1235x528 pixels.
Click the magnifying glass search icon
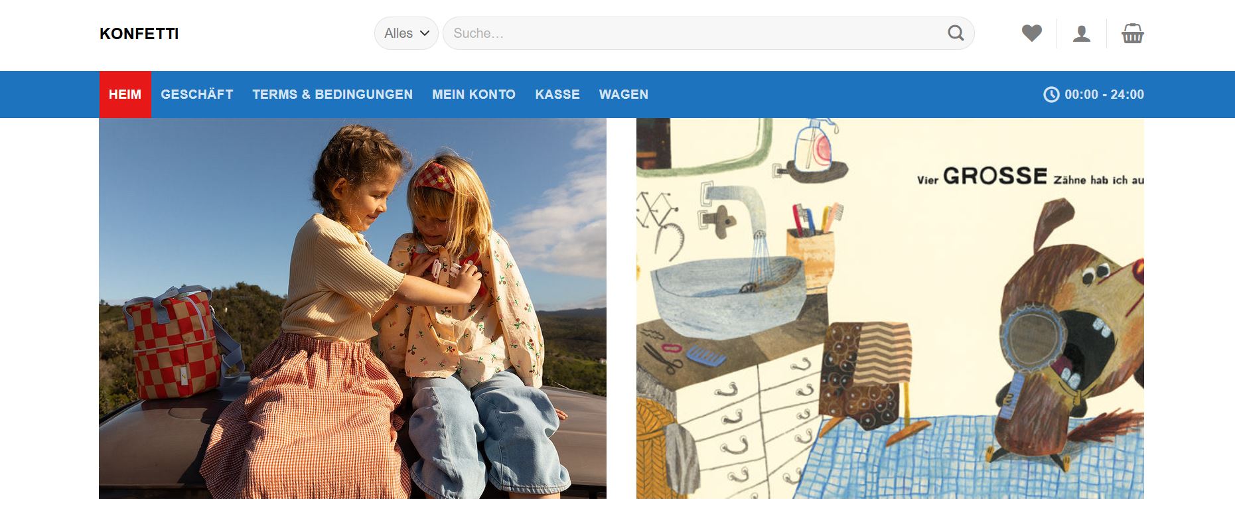(955, 33)
